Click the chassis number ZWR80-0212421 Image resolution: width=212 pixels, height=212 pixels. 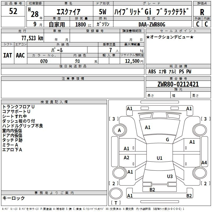click(x=178, y=85)
